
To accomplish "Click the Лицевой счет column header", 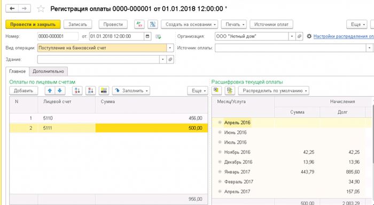I will [x=67, y=105].
